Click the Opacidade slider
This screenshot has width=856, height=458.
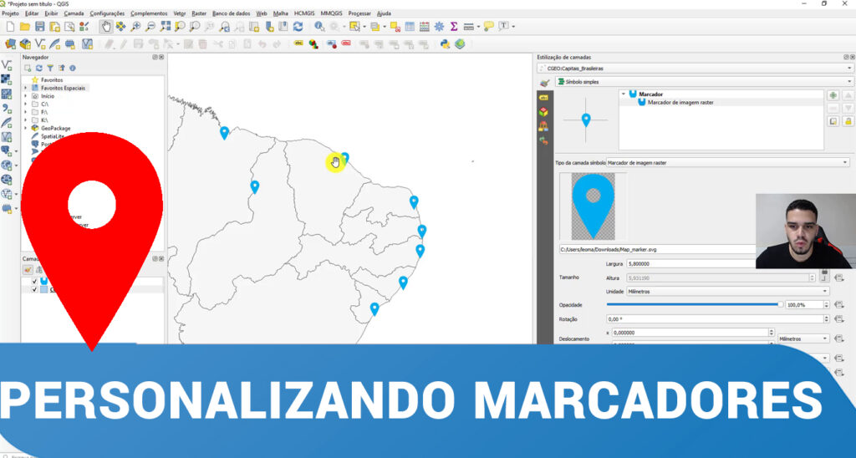click(x=694, y=305)
